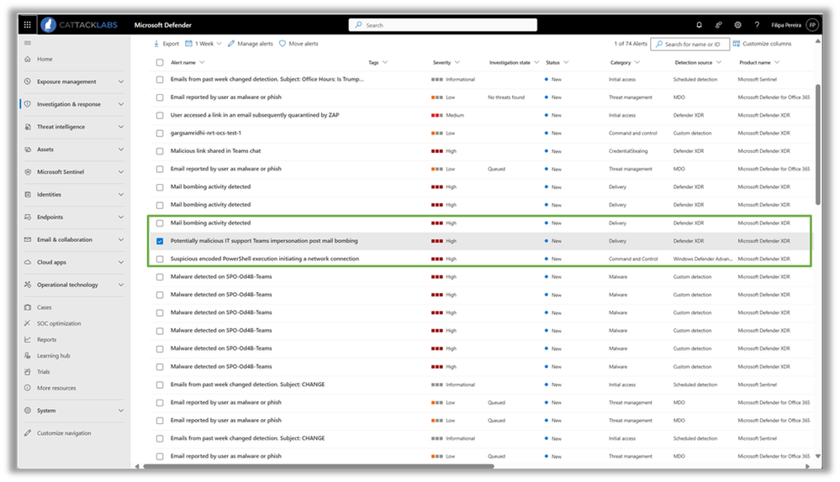Click the scroll-down arrow of alerts list
The height and width of the screenshot is (482, 840).
pyautogui.click(x=817, y=456)
